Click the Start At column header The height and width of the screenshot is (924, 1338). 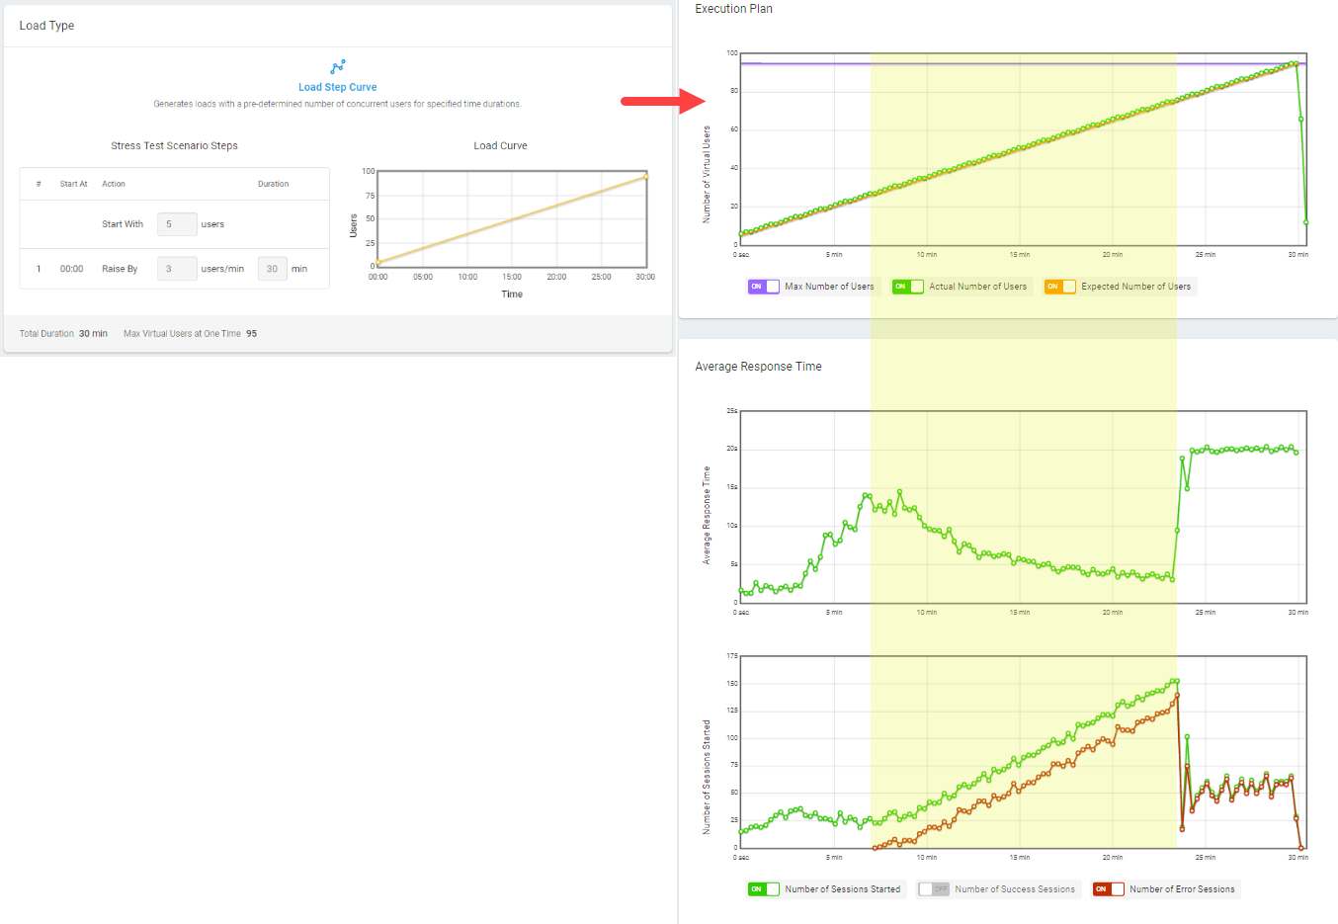pos(73,184)
